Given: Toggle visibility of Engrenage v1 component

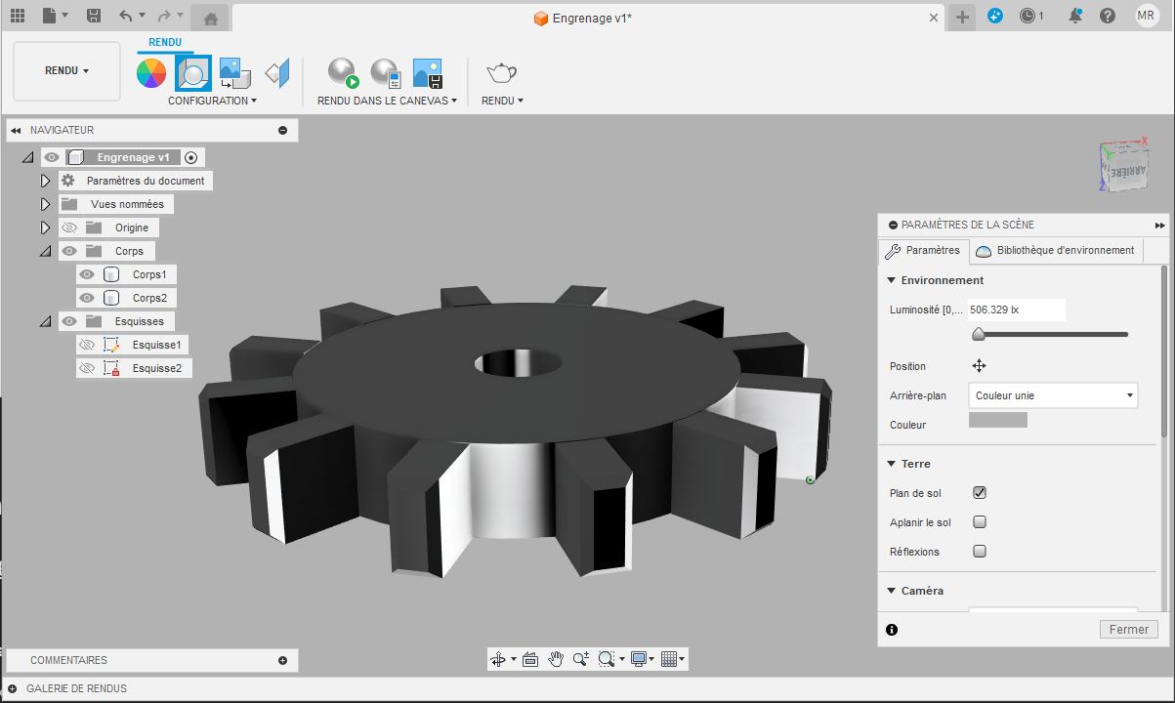Looking at the screenshot, I should pyautogui.click(x=52, y=157).
